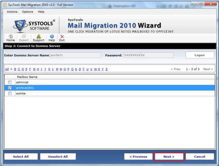Check the administ mailbox checkbox

click(10, 82)
